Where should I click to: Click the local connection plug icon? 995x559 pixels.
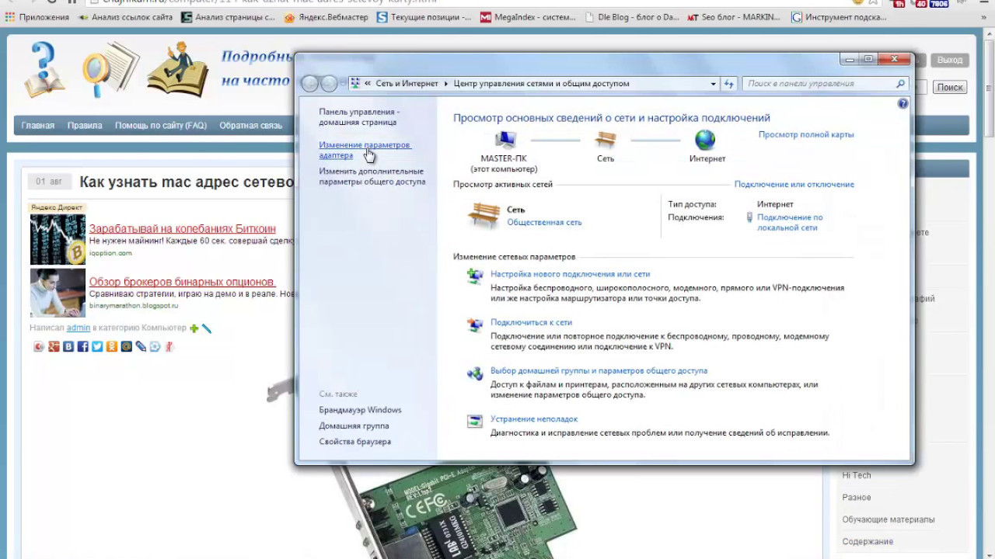click(x=749, y=217)
